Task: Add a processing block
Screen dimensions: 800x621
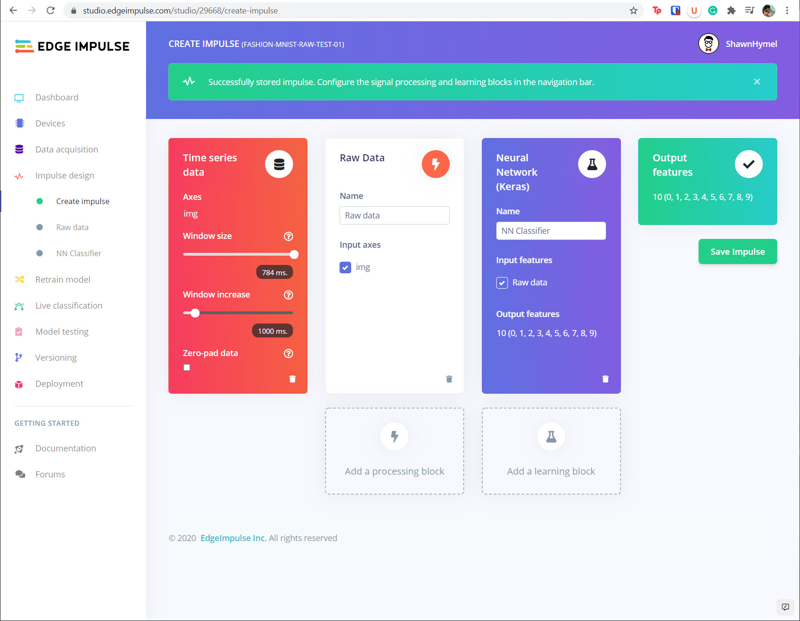Action: tap(394, 451)
